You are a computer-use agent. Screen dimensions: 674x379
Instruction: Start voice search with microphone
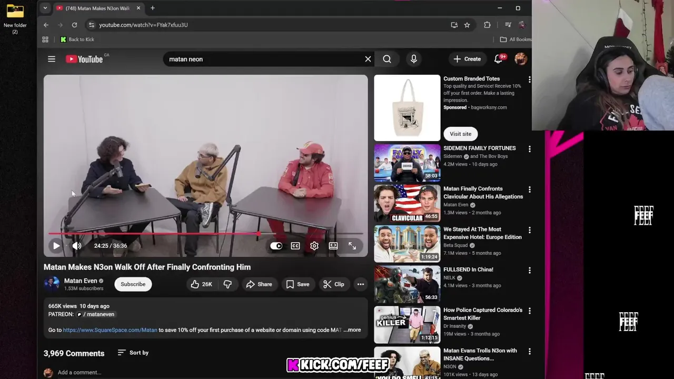(414, 59)
